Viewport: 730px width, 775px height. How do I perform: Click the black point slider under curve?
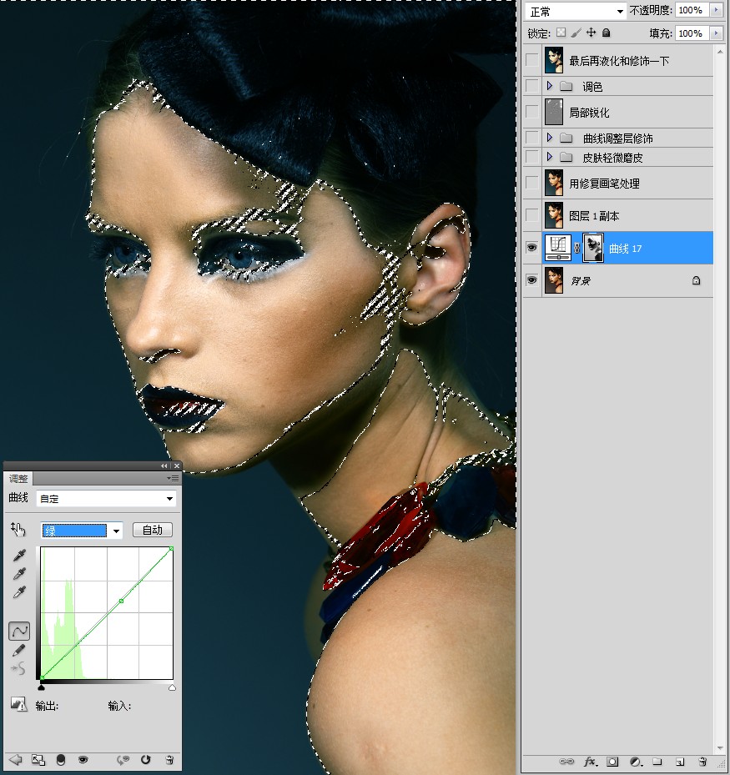pyautogui.click(x=42, y=687)
